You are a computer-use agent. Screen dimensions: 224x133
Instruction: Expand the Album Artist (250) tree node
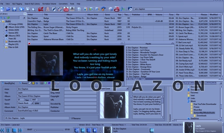pyautogui.click(x=3, y=27)
